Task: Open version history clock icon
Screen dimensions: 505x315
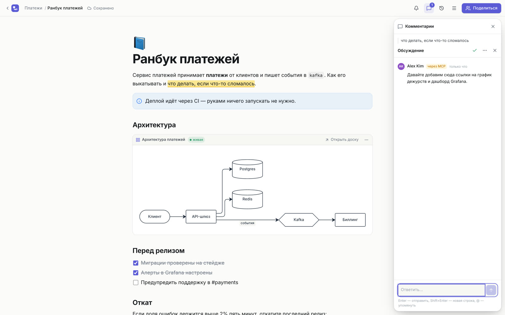Action: click(x=442, y=8)
